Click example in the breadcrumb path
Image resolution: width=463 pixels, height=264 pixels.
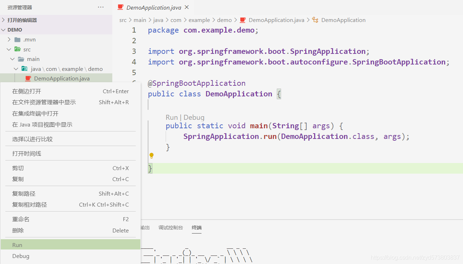pos(199,20)
